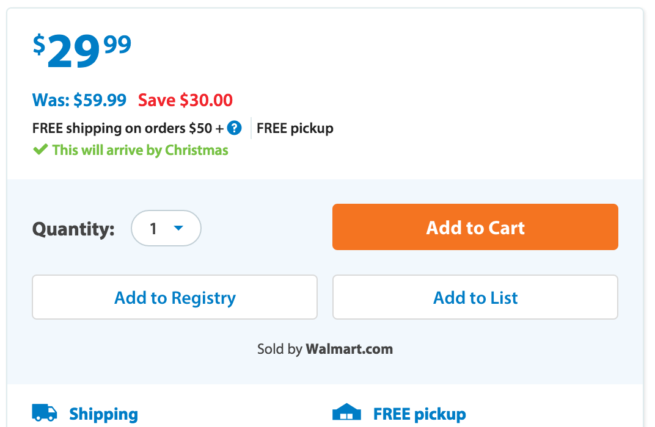This screenshot has height=427, width=655.
Task: Click the Quantity label
Action: click(x=73, y=229)
